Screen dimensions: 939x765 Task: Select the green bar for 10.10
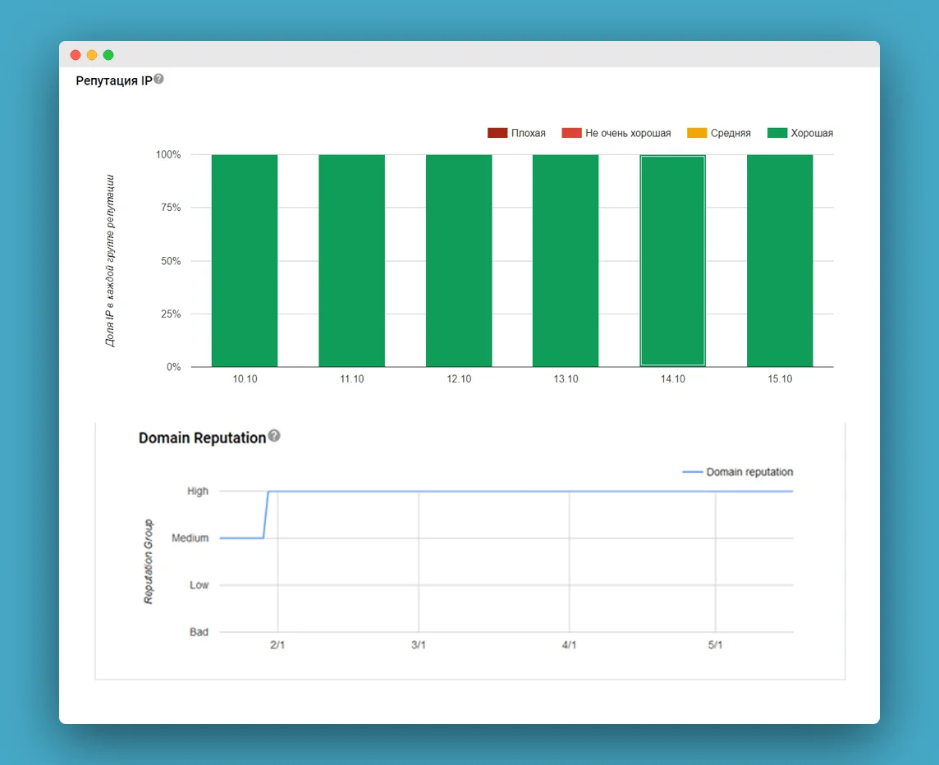[245, 260]
